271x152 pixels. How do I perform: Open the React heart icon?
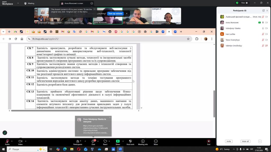[x=105, y=141]
